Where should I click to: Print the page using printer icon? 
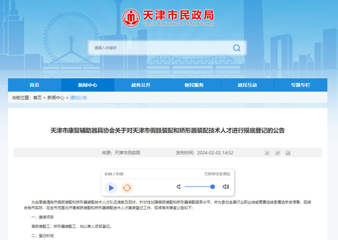point(288,153)
